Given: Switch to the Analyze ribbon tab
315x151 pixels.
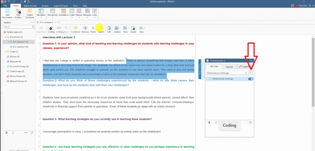Looking at the screenshot, I should [x=45, y=6].
